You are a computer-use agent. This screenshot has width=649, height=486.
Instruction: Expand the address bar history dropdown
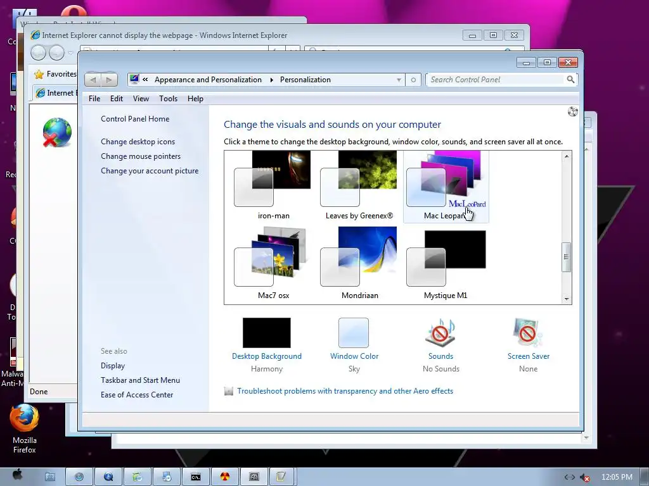(x=399, y=80)
